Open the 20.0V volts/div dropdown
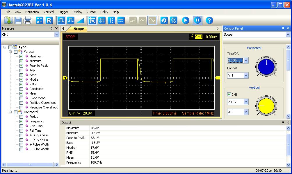 point(246,102)
